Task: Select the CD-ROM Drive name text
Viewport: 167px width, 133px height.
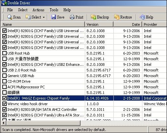Action: click(x=19, y=81)
